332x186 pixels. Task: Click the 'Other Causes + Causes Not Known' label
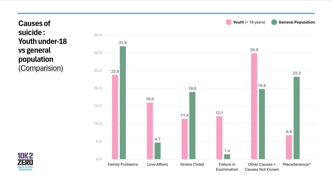262,167
